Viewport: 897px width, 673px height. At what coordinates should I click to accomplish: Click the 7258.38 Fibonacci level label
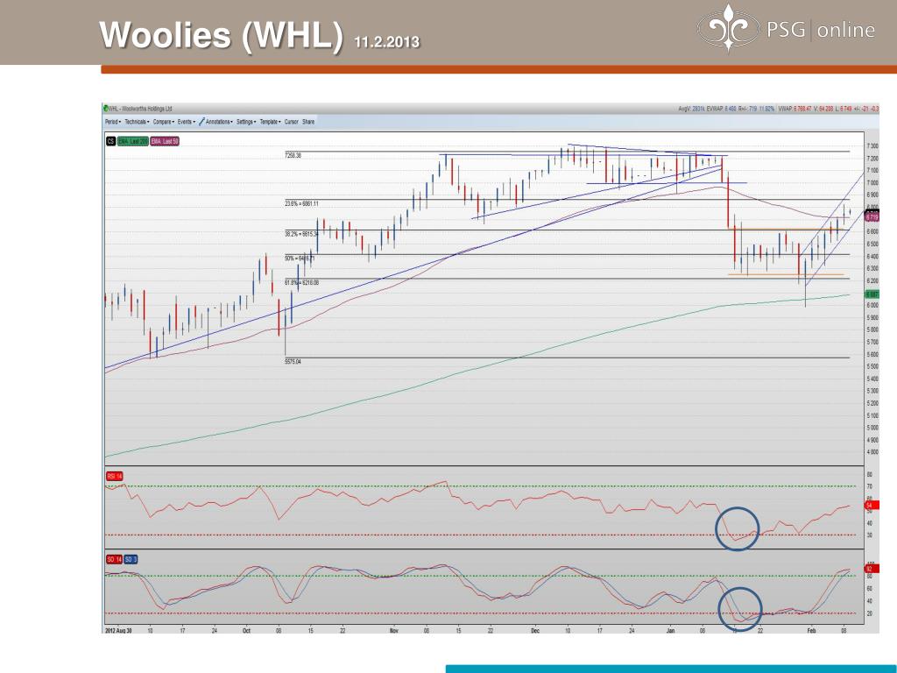coord(293,155)
